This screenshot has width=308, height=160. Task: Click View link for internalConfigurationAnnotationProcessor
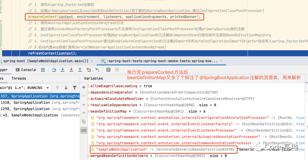click(300, 118)
